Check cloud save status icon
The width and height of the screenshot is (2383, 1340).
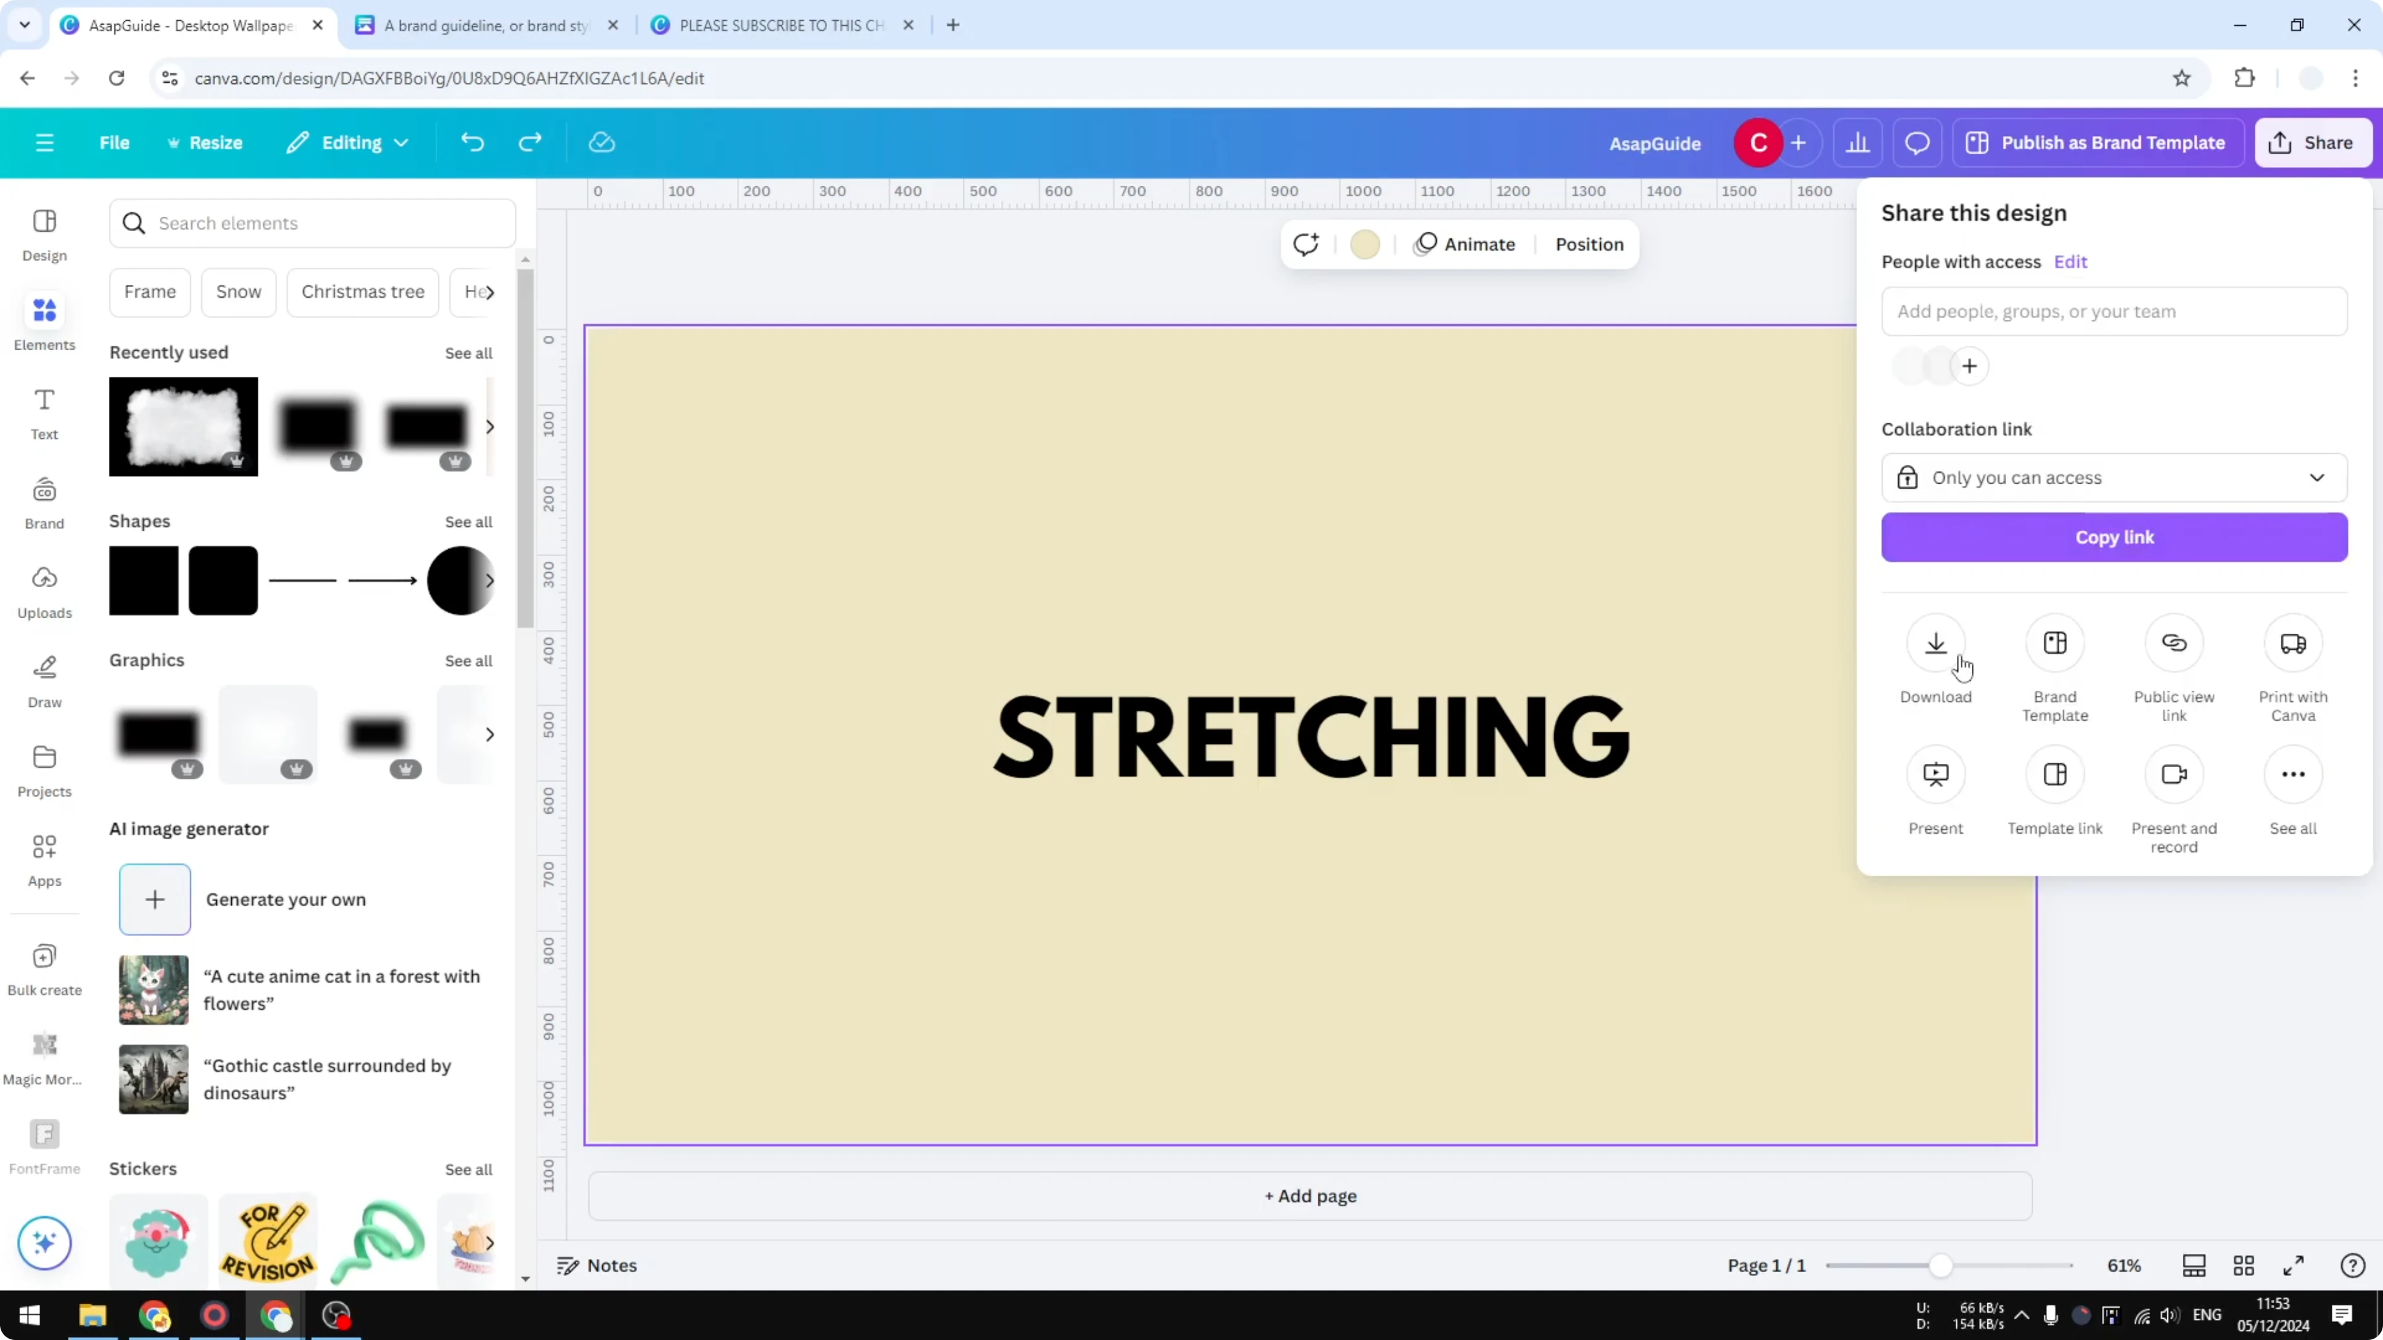pos(602,142)
